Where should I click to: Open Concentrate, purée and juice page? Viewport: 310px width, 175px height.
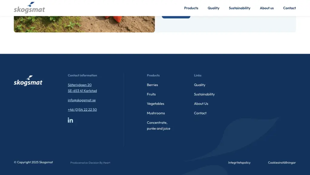coord(158,125)
